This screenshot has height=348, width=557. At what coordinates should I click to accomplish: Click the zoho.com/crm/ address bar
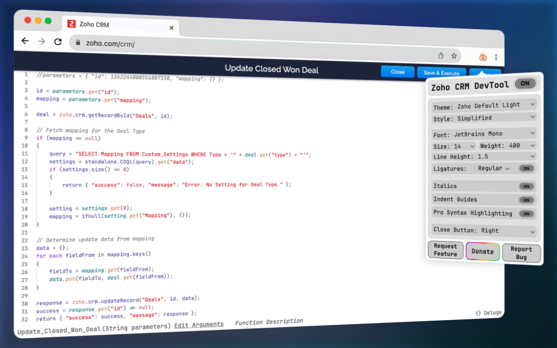pyautogui.click(x=265, y=49)
